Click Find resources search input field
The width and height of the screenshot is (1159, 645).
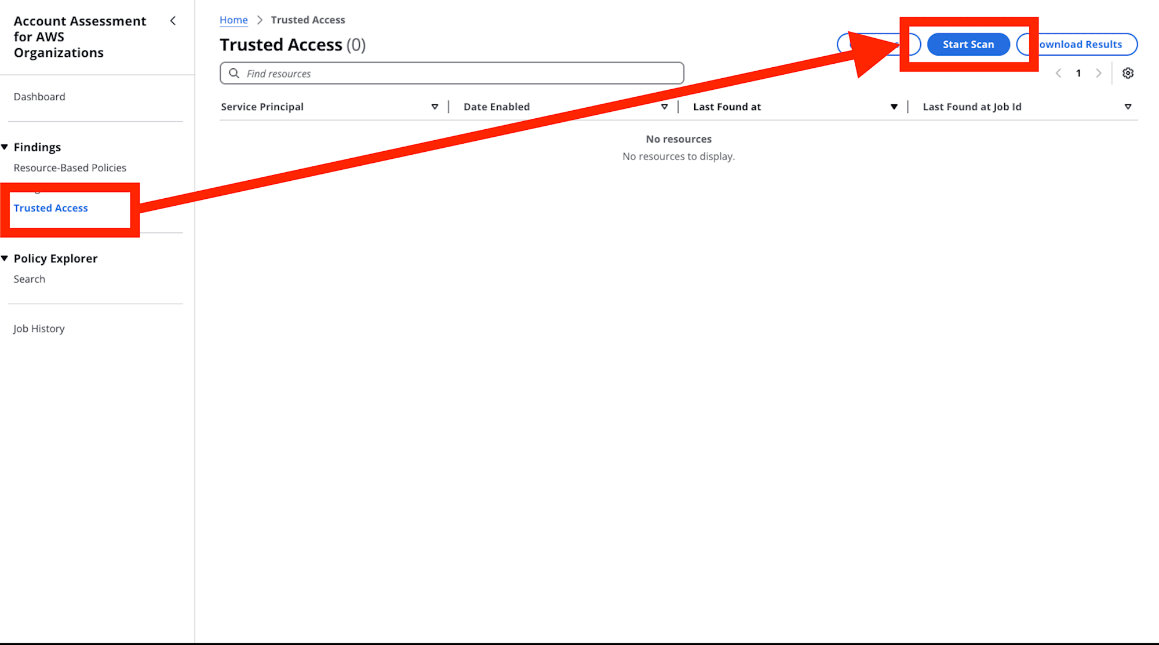(451, 72)
